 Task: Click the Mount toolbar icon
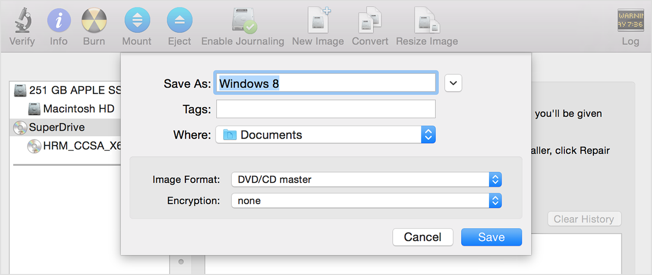pyautogui.click(x=137, y=21)
